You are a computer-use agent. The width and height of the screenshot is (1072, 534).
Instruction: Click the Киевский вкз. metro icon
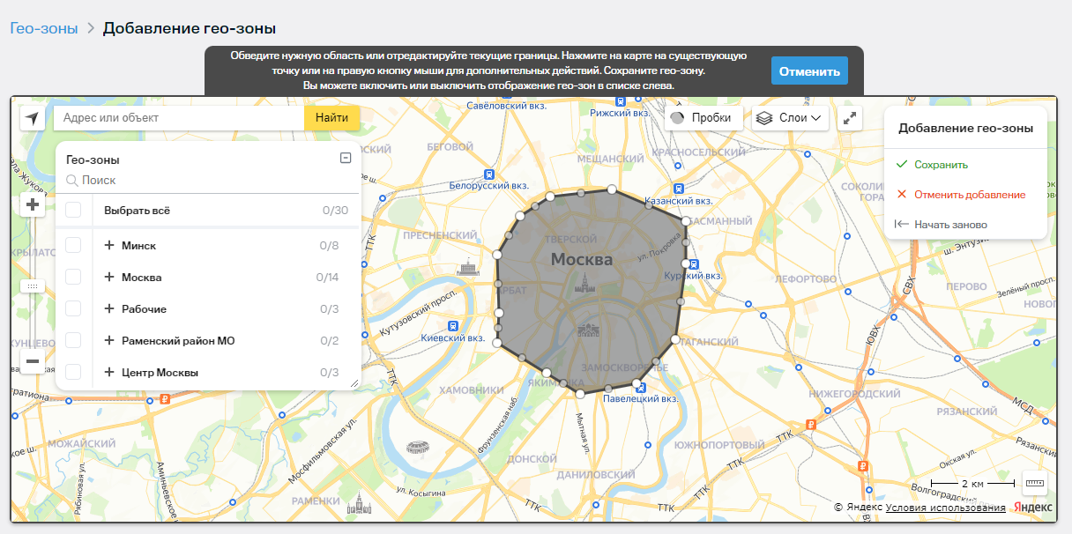(x=453, y=325)
